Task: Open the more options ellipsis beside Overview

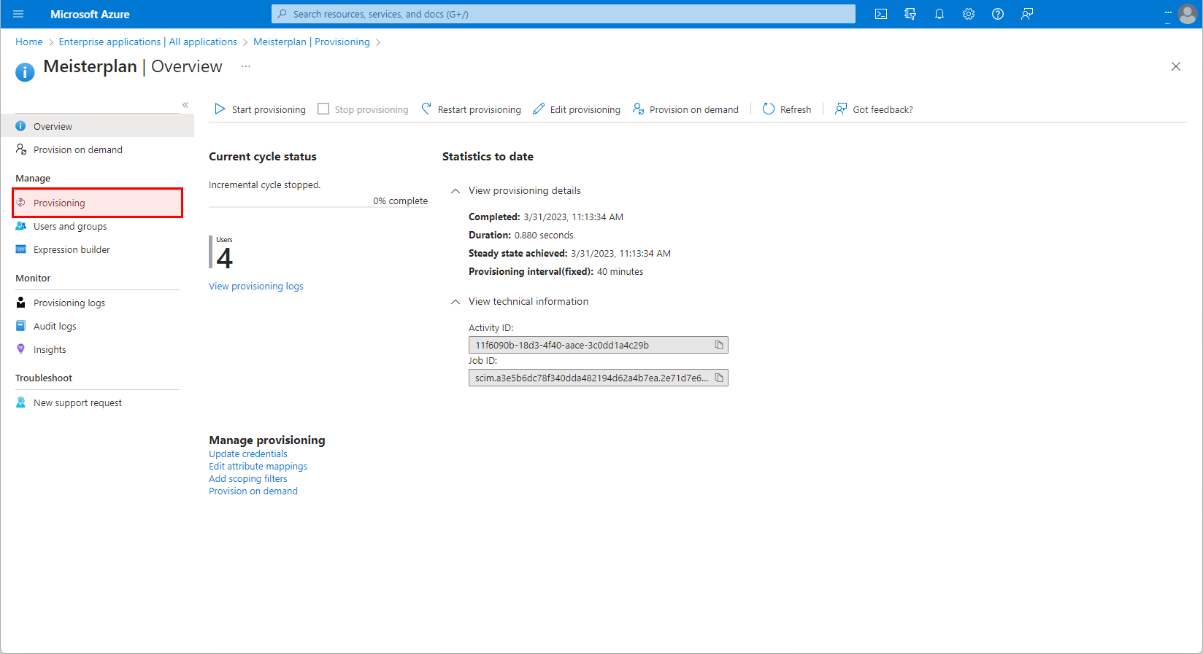Action: (246, 66)
